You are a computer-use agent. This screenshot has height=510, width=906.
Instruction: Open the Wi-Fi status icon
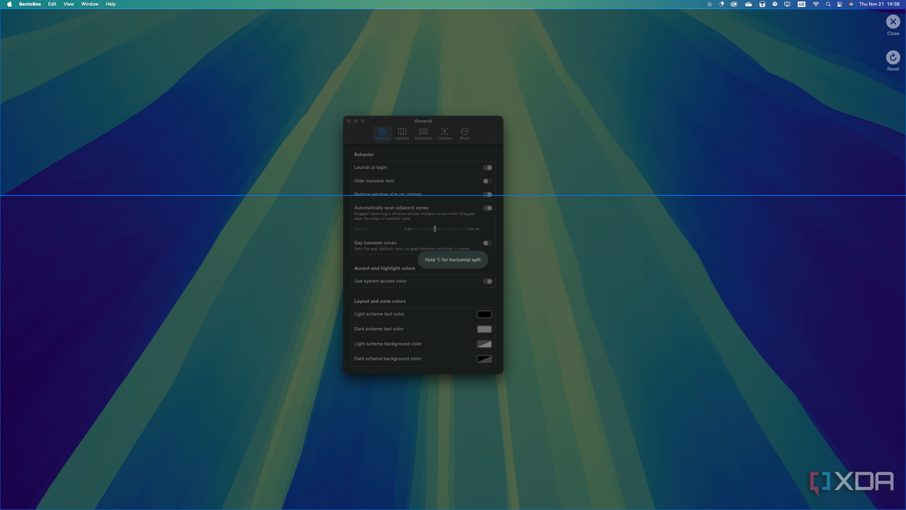pos(816,4)
